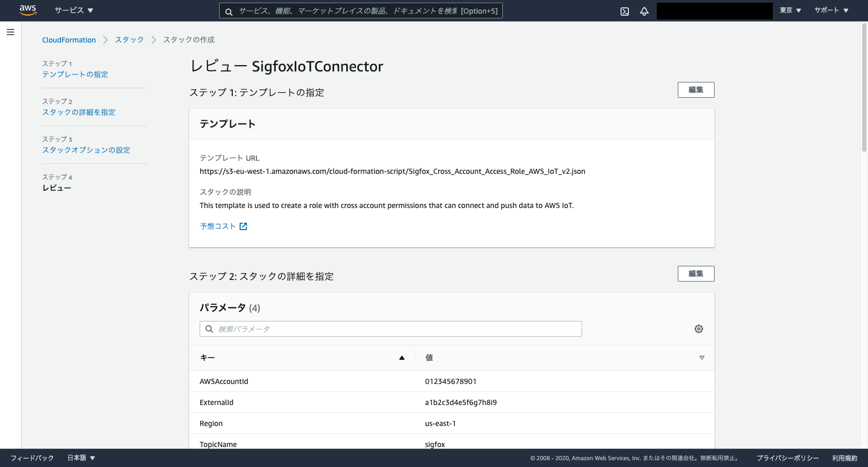
Task: Open the サポート dropdown menu
Action: pyautogui.click(x=832, y=11)
